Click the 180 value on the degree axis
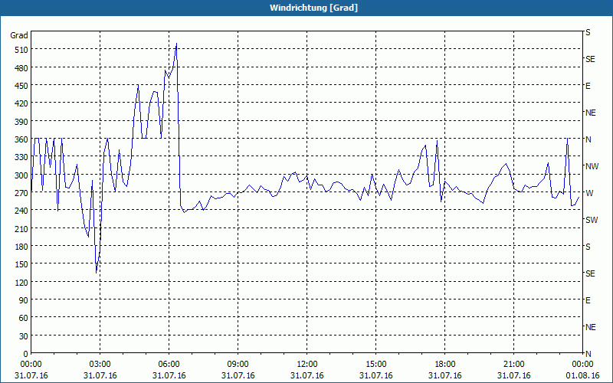The height and width of the screenshot is (383, 613). point(21,247)
